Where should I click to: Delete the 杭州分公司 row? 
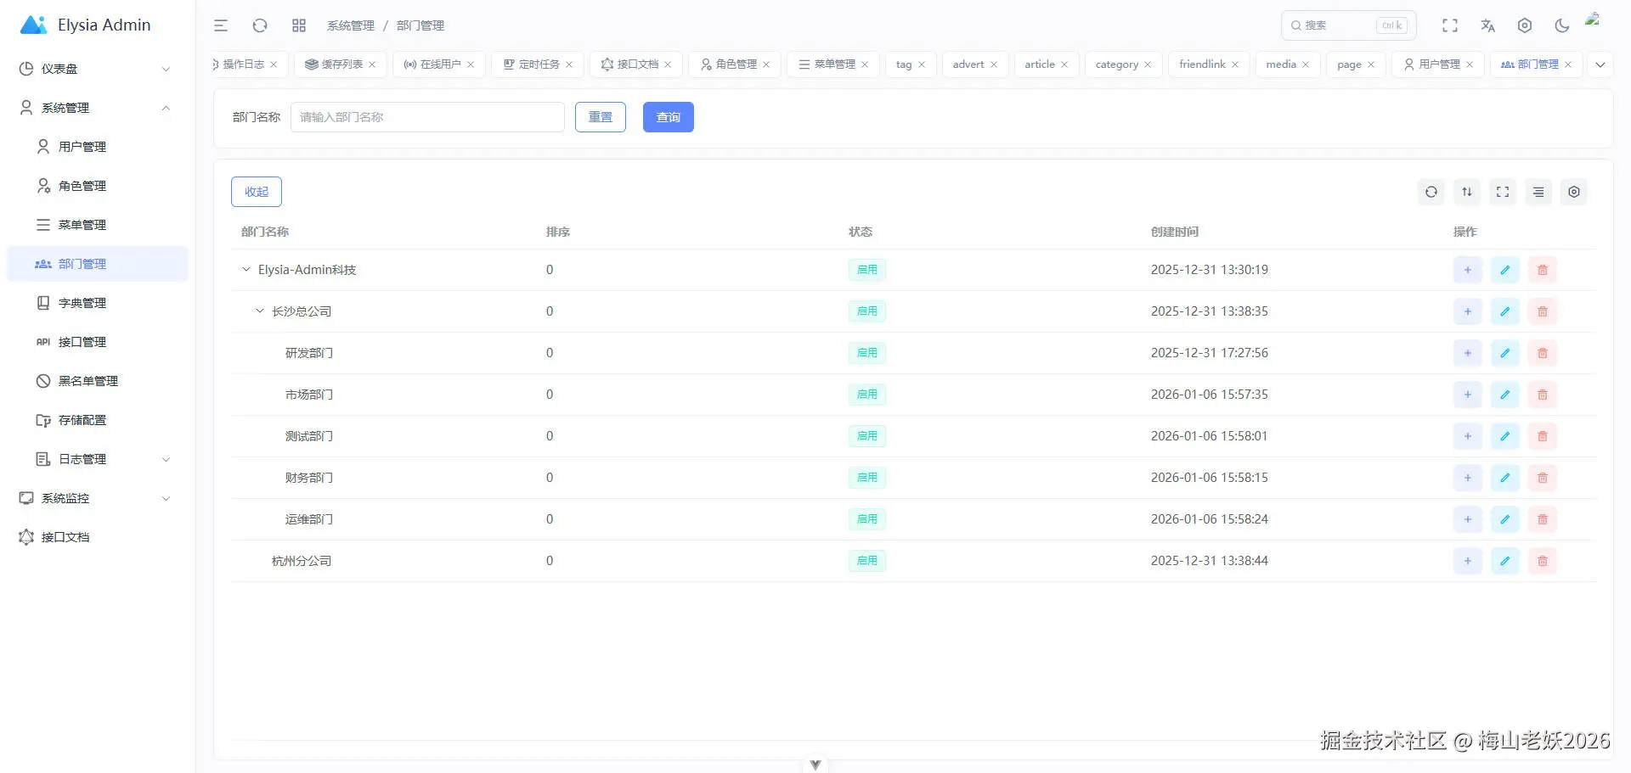(1543, 561)
